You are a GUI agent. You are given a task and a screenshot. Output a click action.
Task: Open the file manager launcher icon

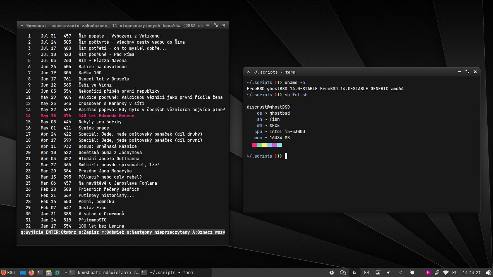49,273
